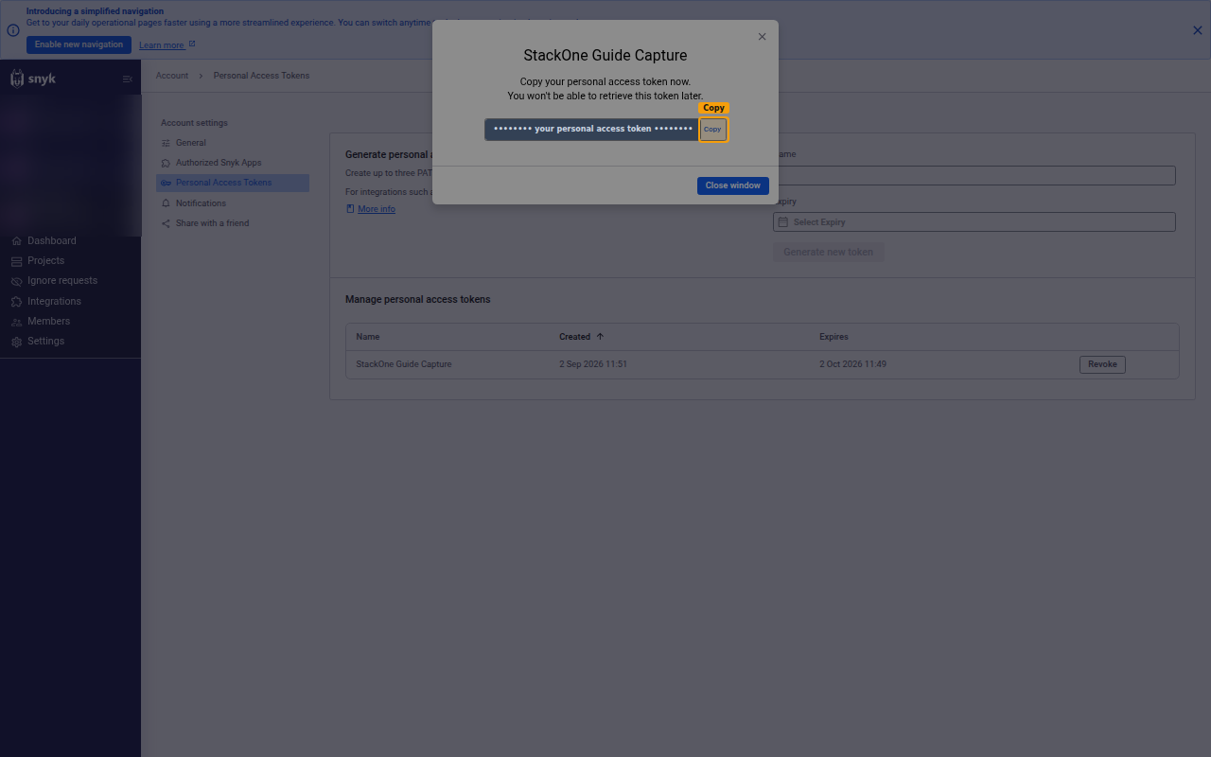Click the Dashboard home icon
Viewport: 1211px width, 757px height.
pyautogui.click(x=17, y=241)
